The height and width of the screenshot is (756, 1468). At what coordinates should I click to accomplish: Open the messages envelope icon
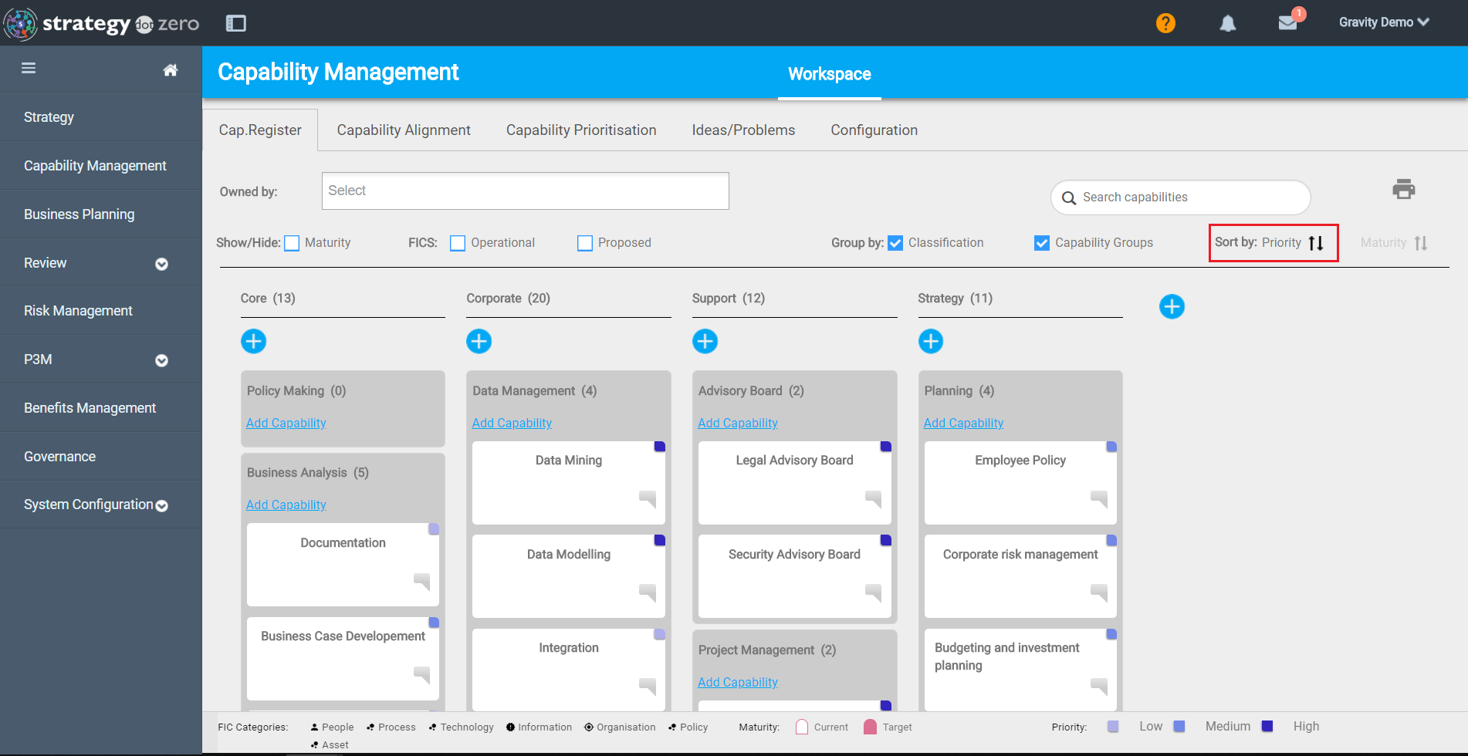(x=1287, y=23)
